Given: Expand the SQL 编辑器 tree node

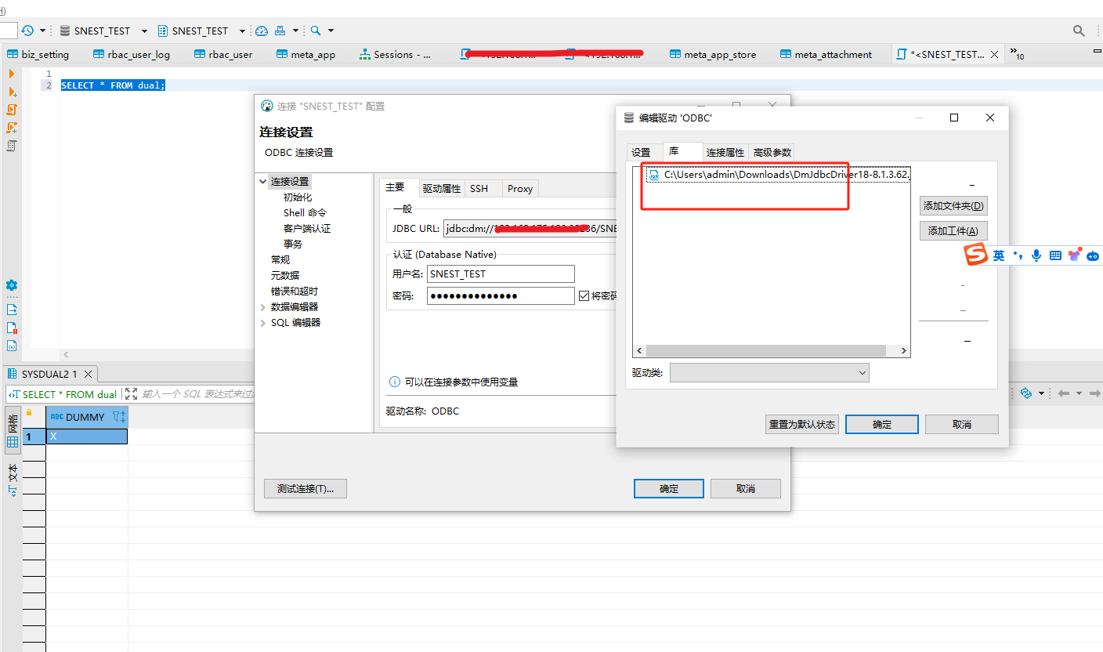Looking at the screenshot, I should coord(263,323).
